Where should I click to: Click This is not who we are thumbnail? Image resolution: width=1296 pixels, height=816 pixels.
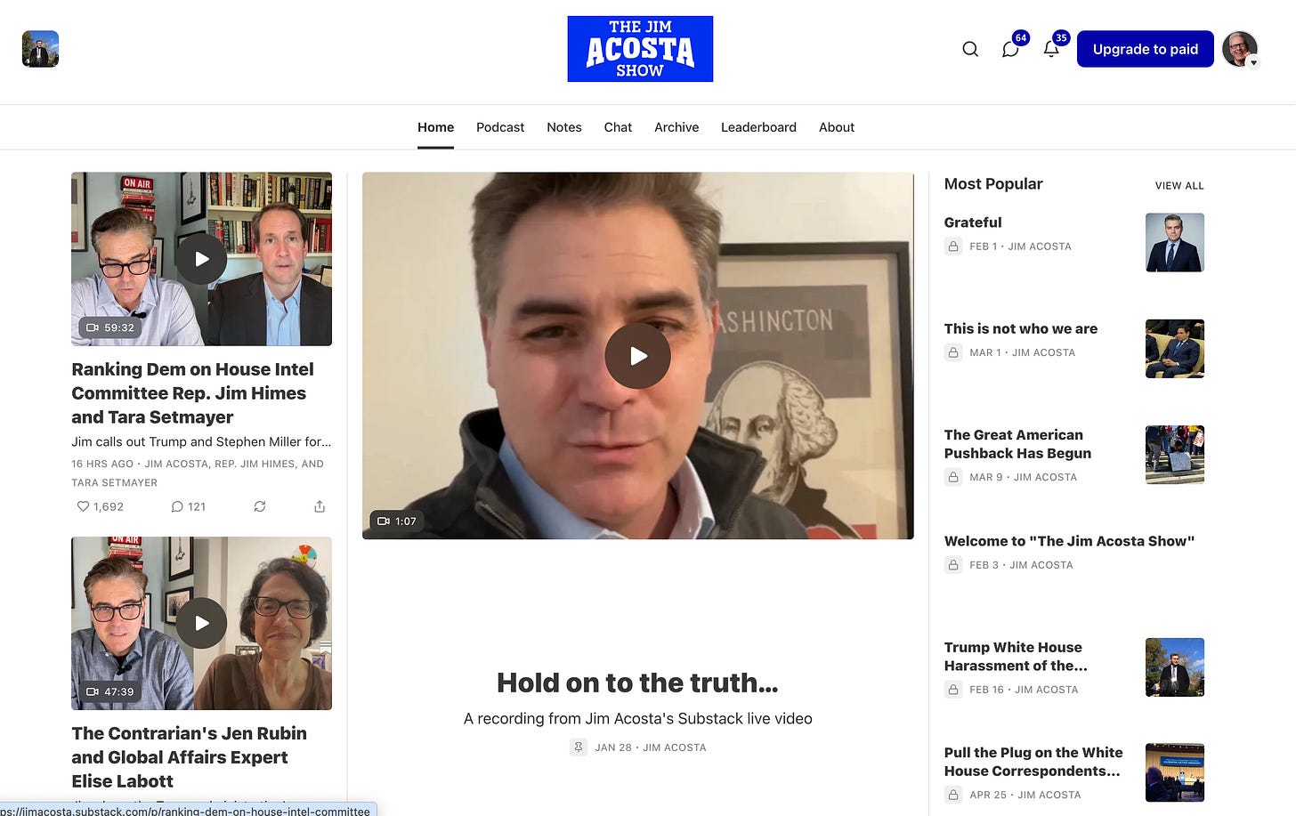[x=1174, y=349]
